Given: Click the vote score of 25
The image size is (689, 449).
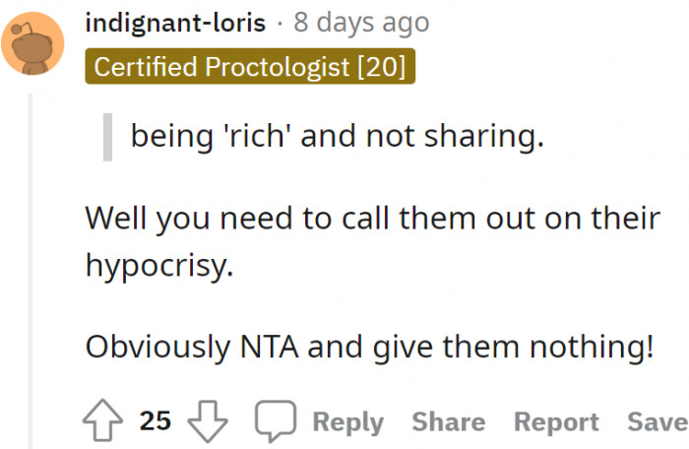Looking at the screenshot, I should pos(156,421).
